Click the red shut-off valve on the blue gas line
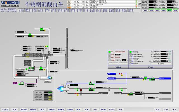Viewport: 179px width, 112px height. pos(121,74)
